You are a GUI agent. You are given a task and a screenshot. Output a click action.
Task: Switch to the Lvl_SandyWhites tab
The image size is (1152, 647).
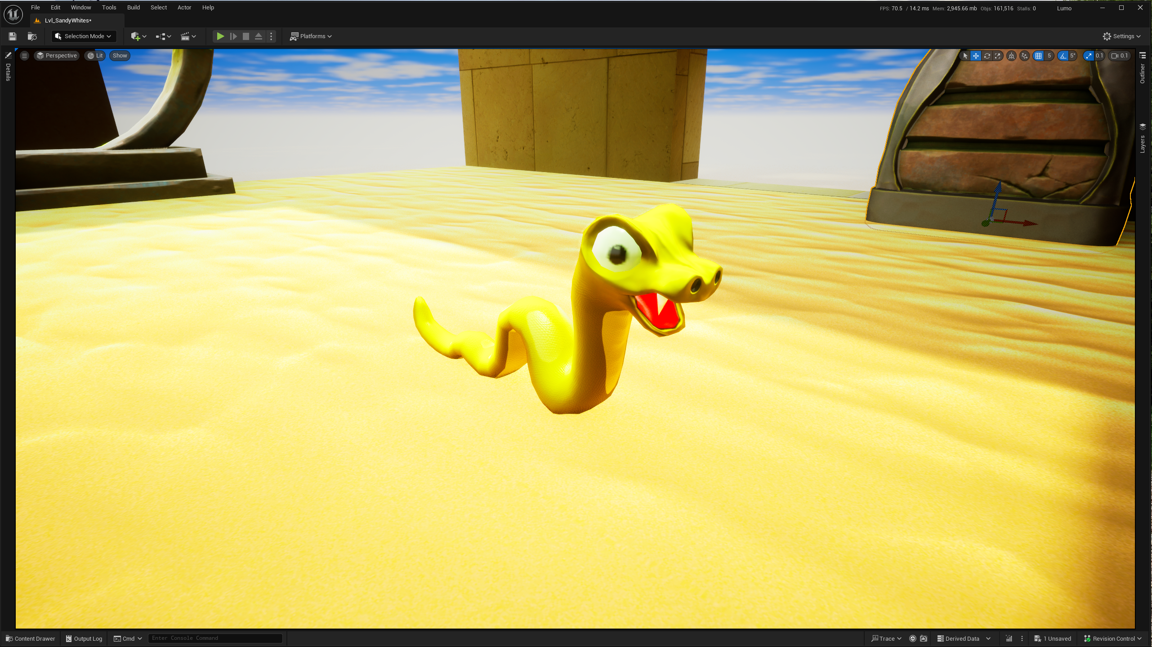pyautogui.click(x=68, y=20)
